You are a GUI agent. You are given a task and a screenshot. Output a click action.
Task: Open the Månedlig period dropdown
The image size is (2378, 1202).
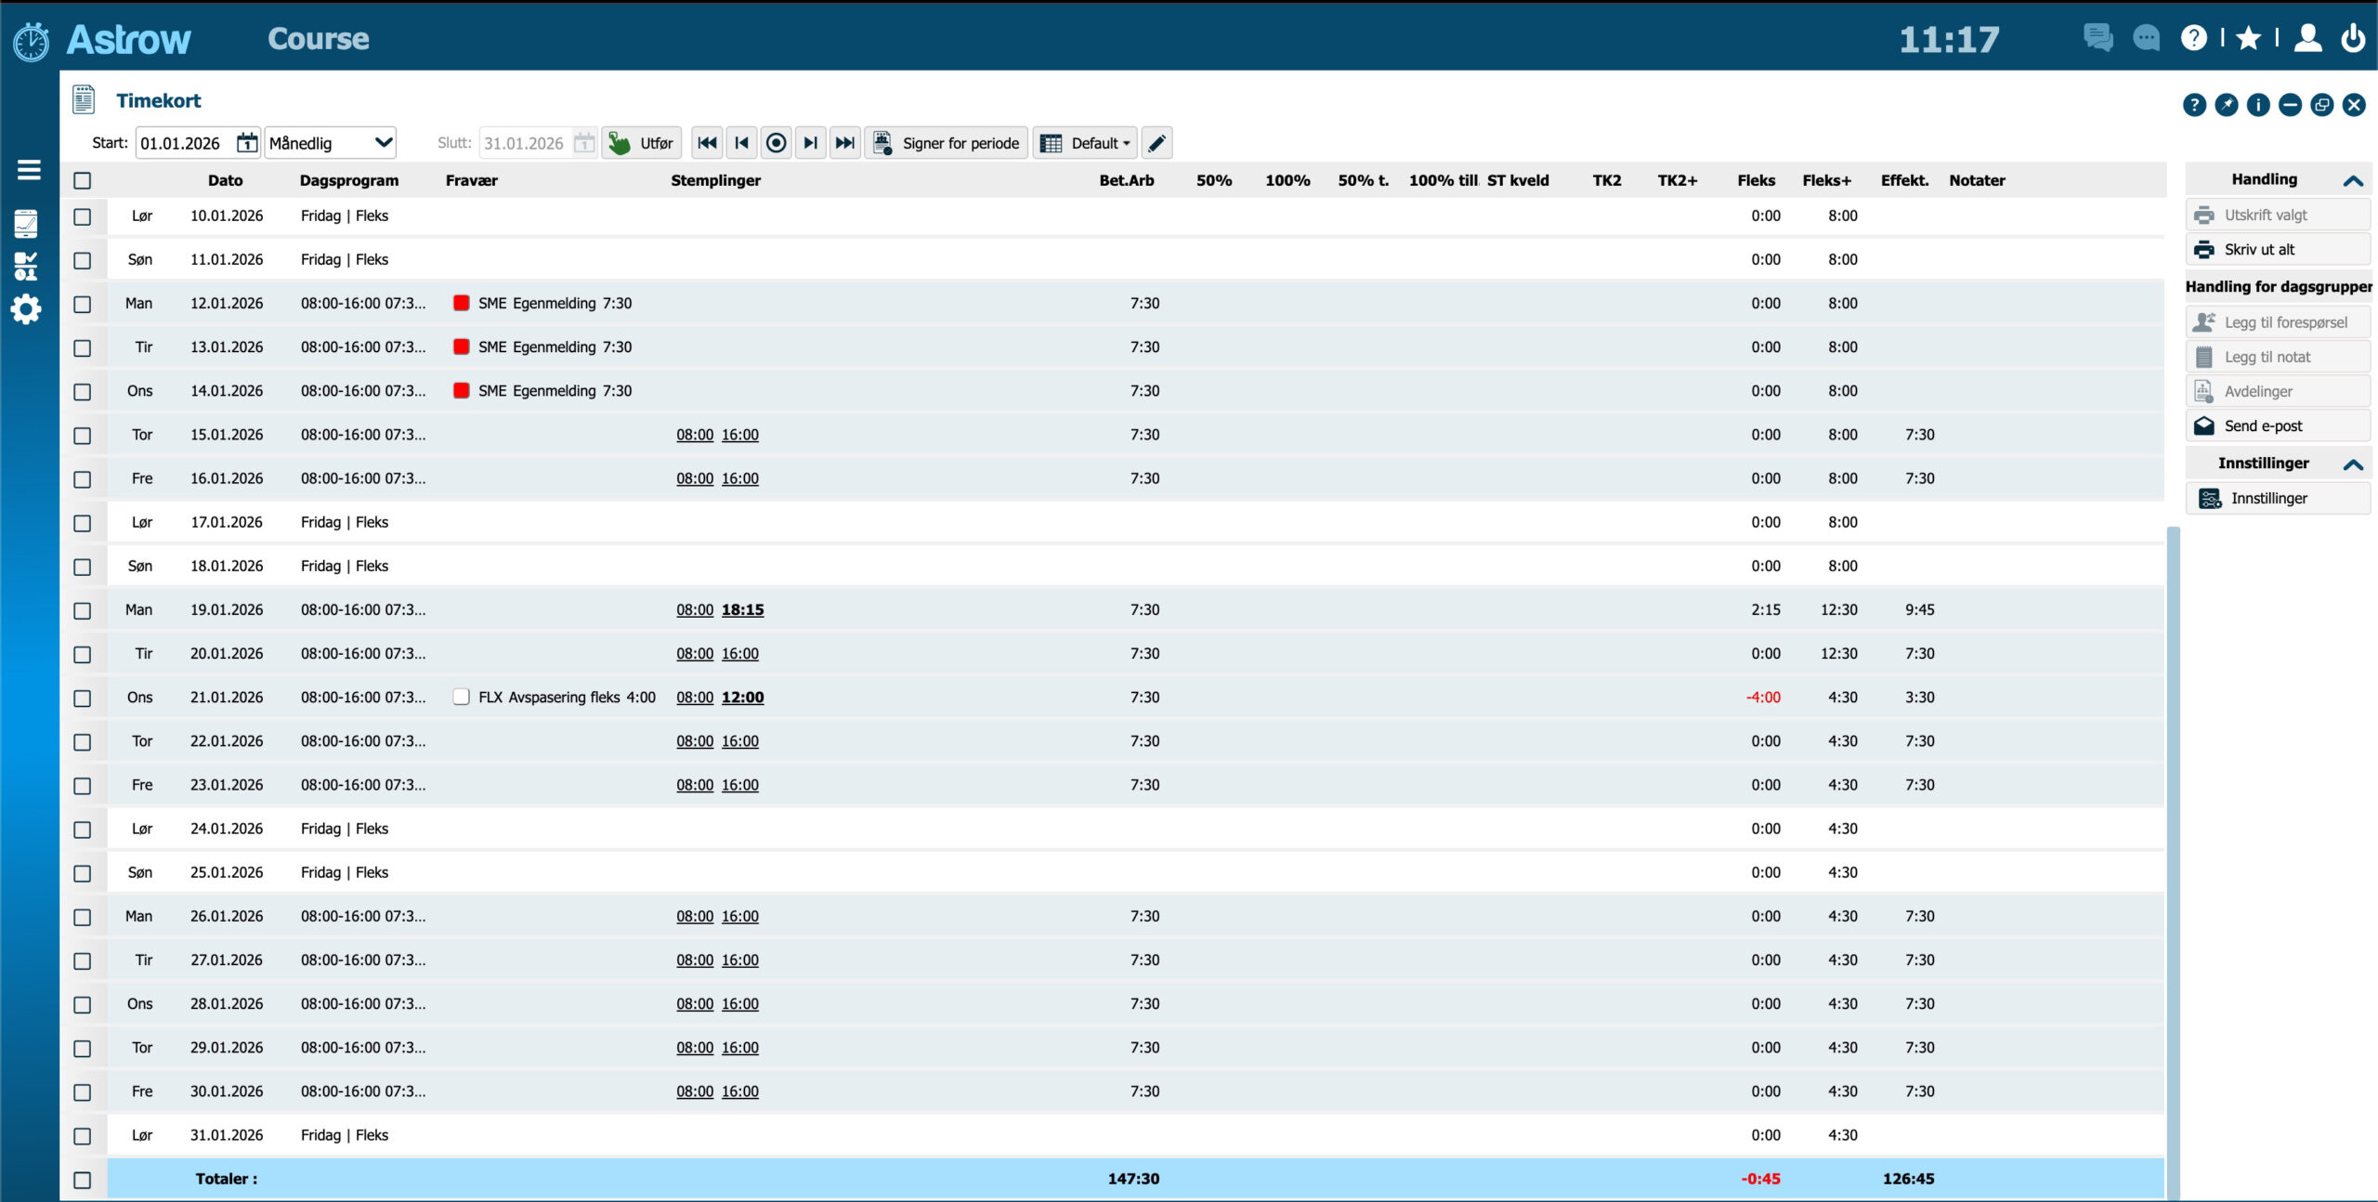coord(331,143)
